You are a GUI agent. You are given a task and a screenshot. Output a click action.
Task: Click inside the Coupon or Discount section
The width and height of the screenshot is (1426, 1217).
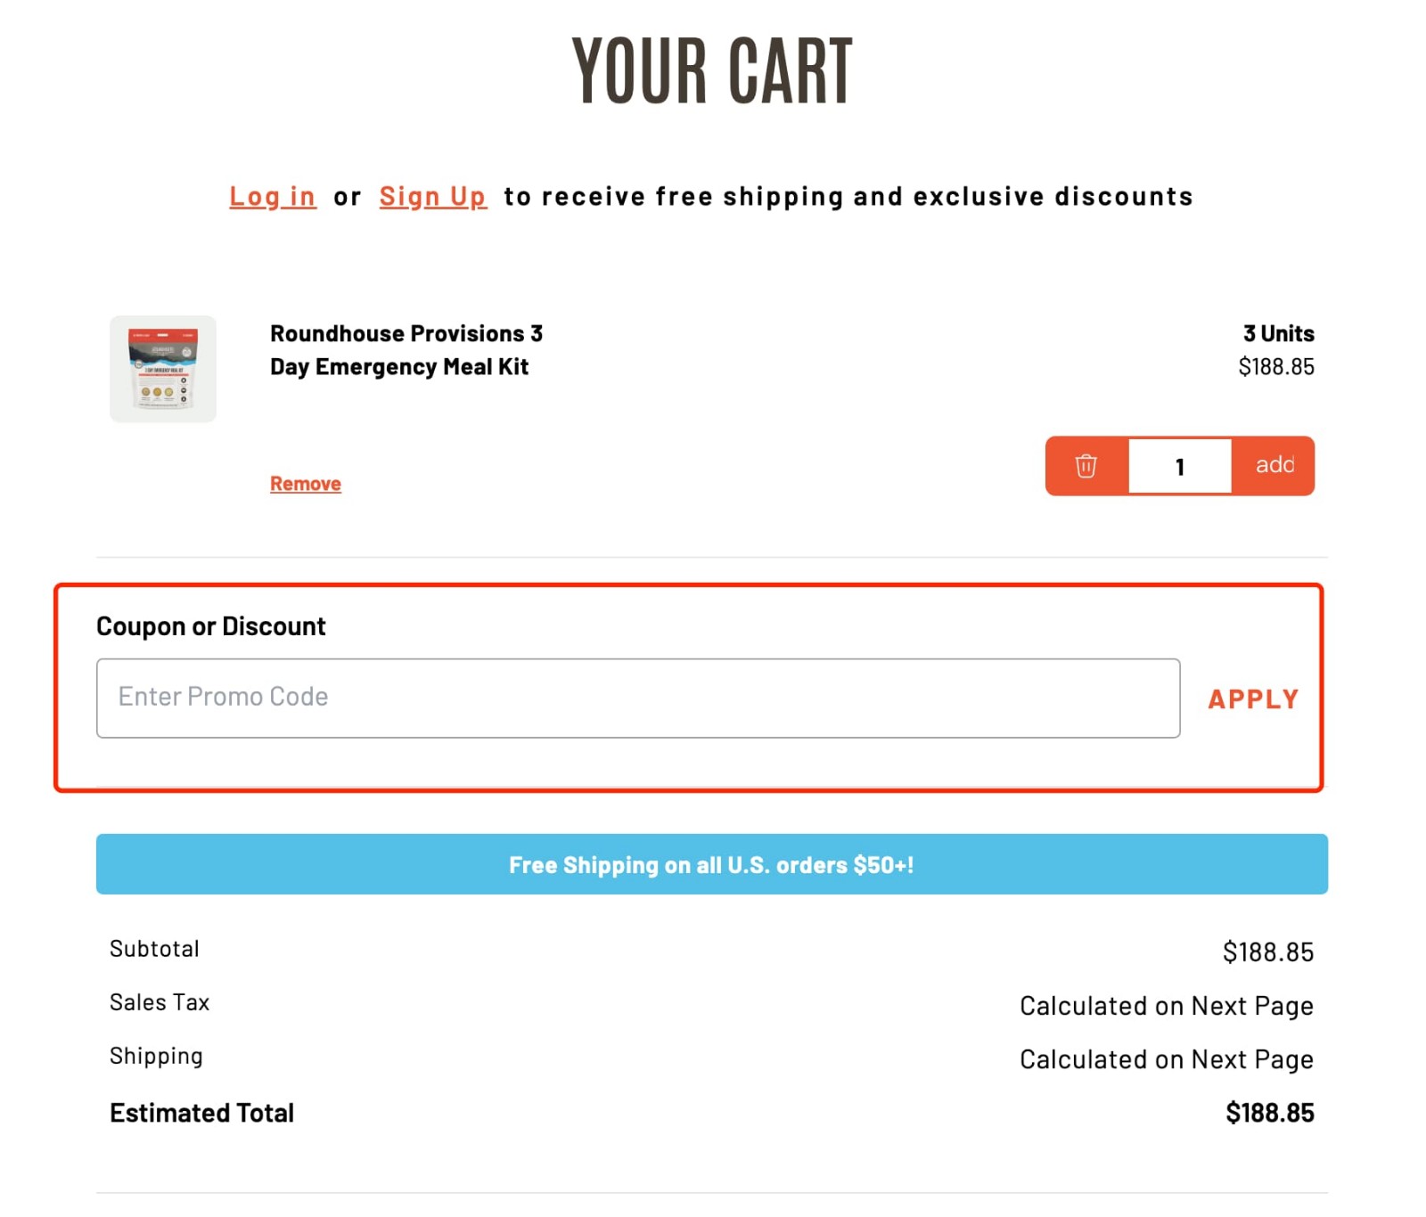210,625
